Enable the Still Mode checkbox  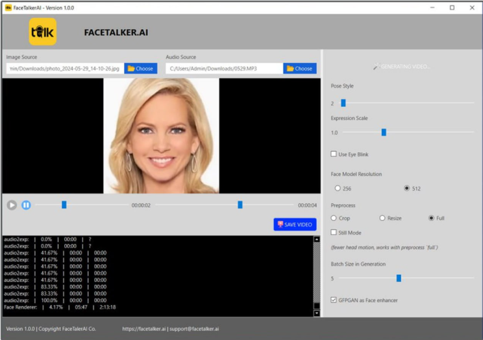[334, 232]
